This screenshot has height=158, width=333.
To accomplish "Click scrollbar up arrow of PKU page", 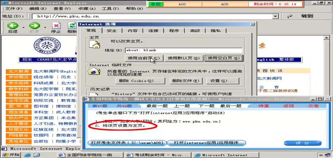I will tap(326, 38).
